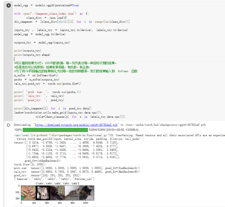This screenshot has width=225, height=207.
Task: Click the 'print([dic_imagenet[i] for i' line
Action: [x=53, y=108]
